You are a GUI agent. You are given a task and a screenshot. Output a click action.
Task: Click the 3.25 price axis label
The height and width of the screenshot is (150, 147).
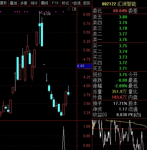[87, 113]
